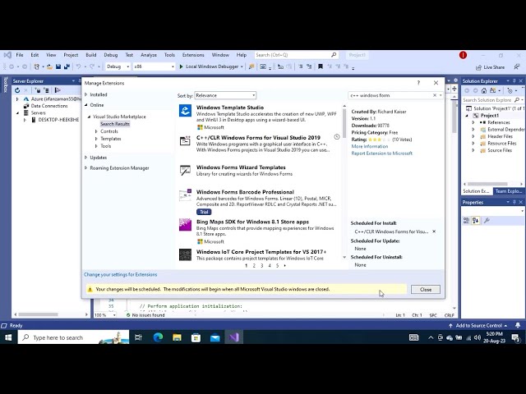Screen dimensions: 526x394
Task: Open the 100 % zoom dropdown
Action: coord(114,315)
